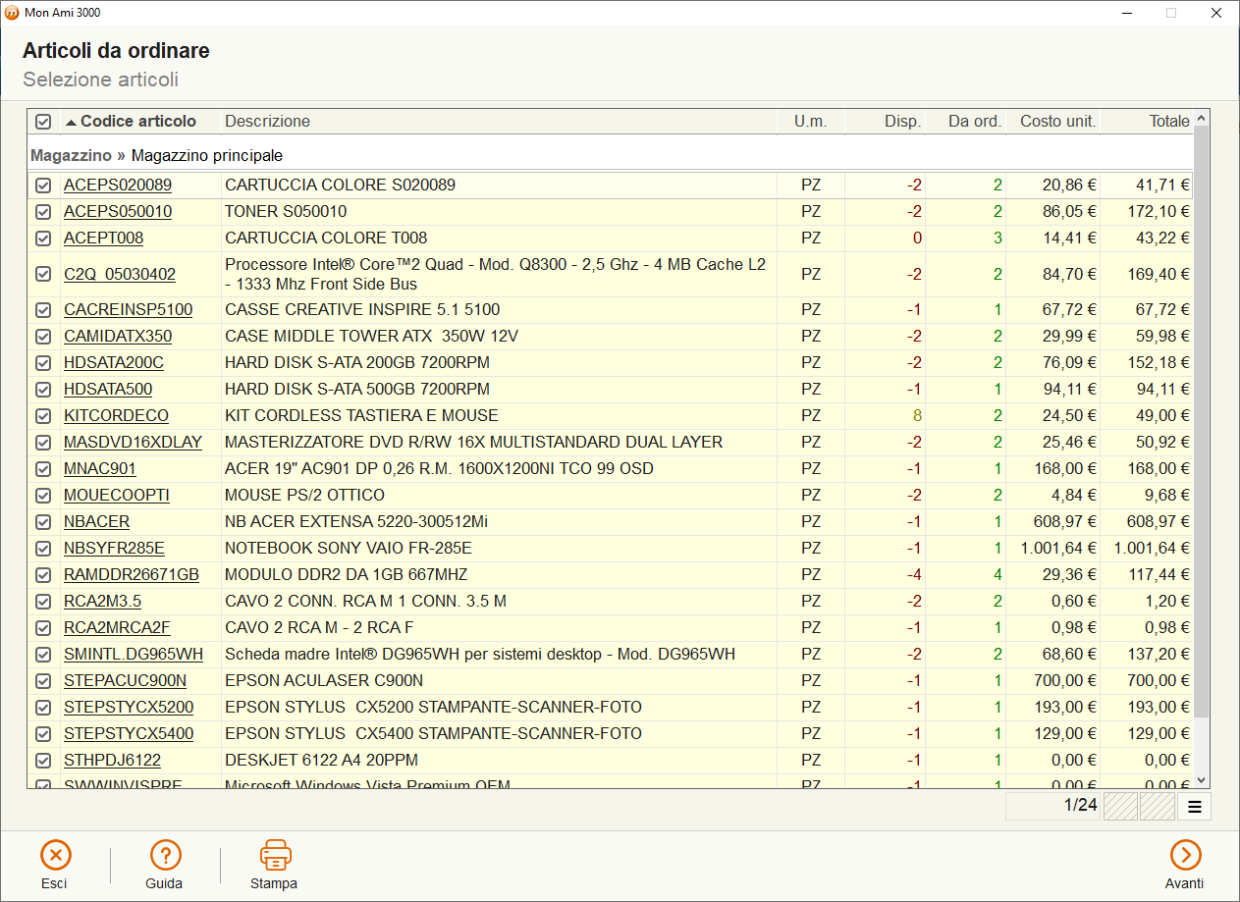Open article link SMINTL.DG965WH
1240x902 pixels.
pyautogui.click(x=134, y=654)
